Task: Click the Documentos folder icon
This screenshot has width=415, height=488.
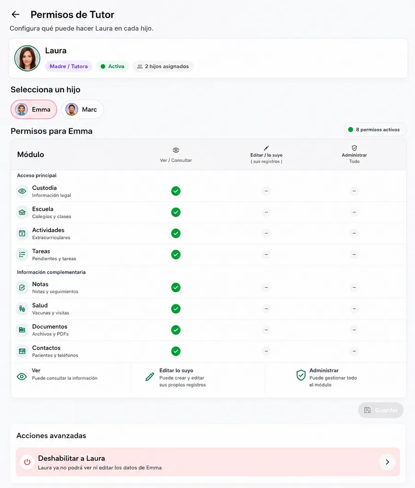Action: 22,330
